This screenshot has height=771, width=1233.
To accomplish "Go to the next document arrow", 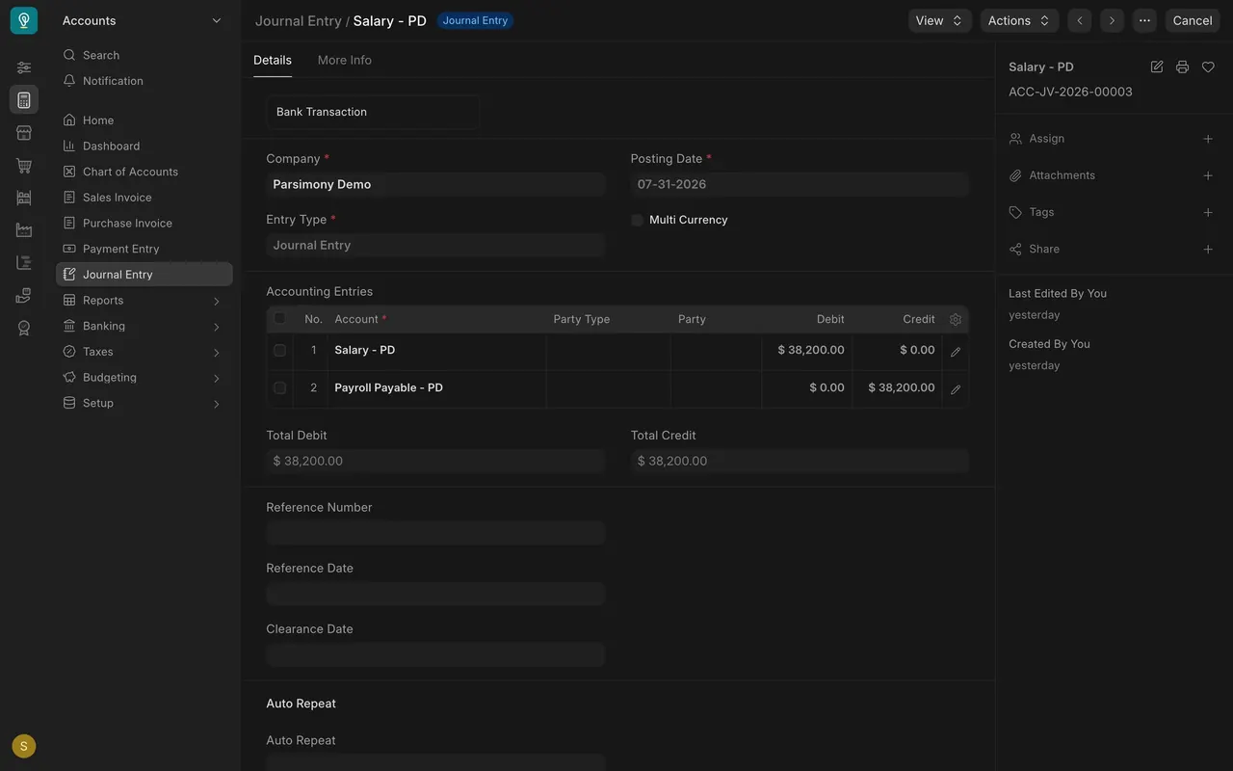I will pyautogui.click(x=1113, y=20).
